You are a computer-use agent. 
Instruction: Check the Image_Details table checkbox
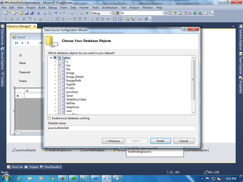coord(59,77)
